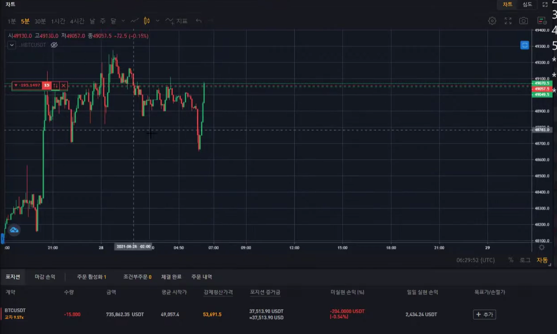The image size is (557, 334).
Task: Open the 주문 내역 tab
Action: [x=201, y=277]
